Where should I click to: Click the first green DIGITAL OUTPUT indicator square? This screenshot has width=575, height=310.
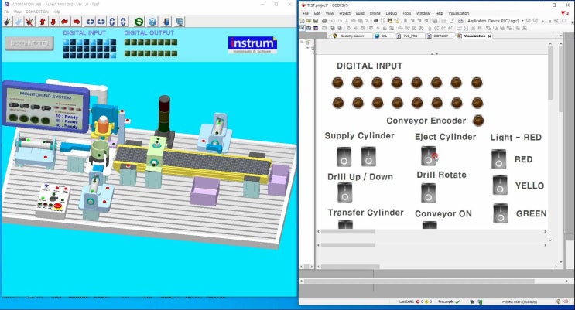(127, 43)
